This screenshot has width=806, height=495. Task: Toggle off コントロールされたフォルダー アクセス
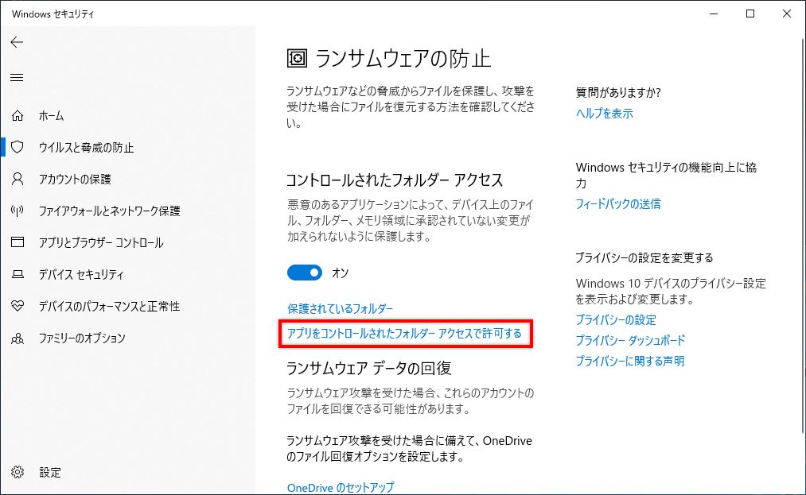click(x=305, y=273)
